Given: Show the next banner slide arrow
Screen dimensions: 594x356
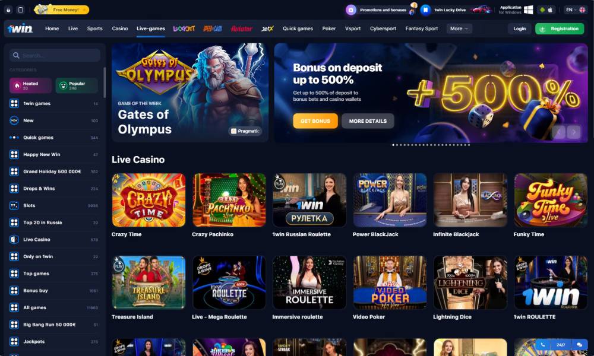Looking at the screenshot, I should [574, 132].
